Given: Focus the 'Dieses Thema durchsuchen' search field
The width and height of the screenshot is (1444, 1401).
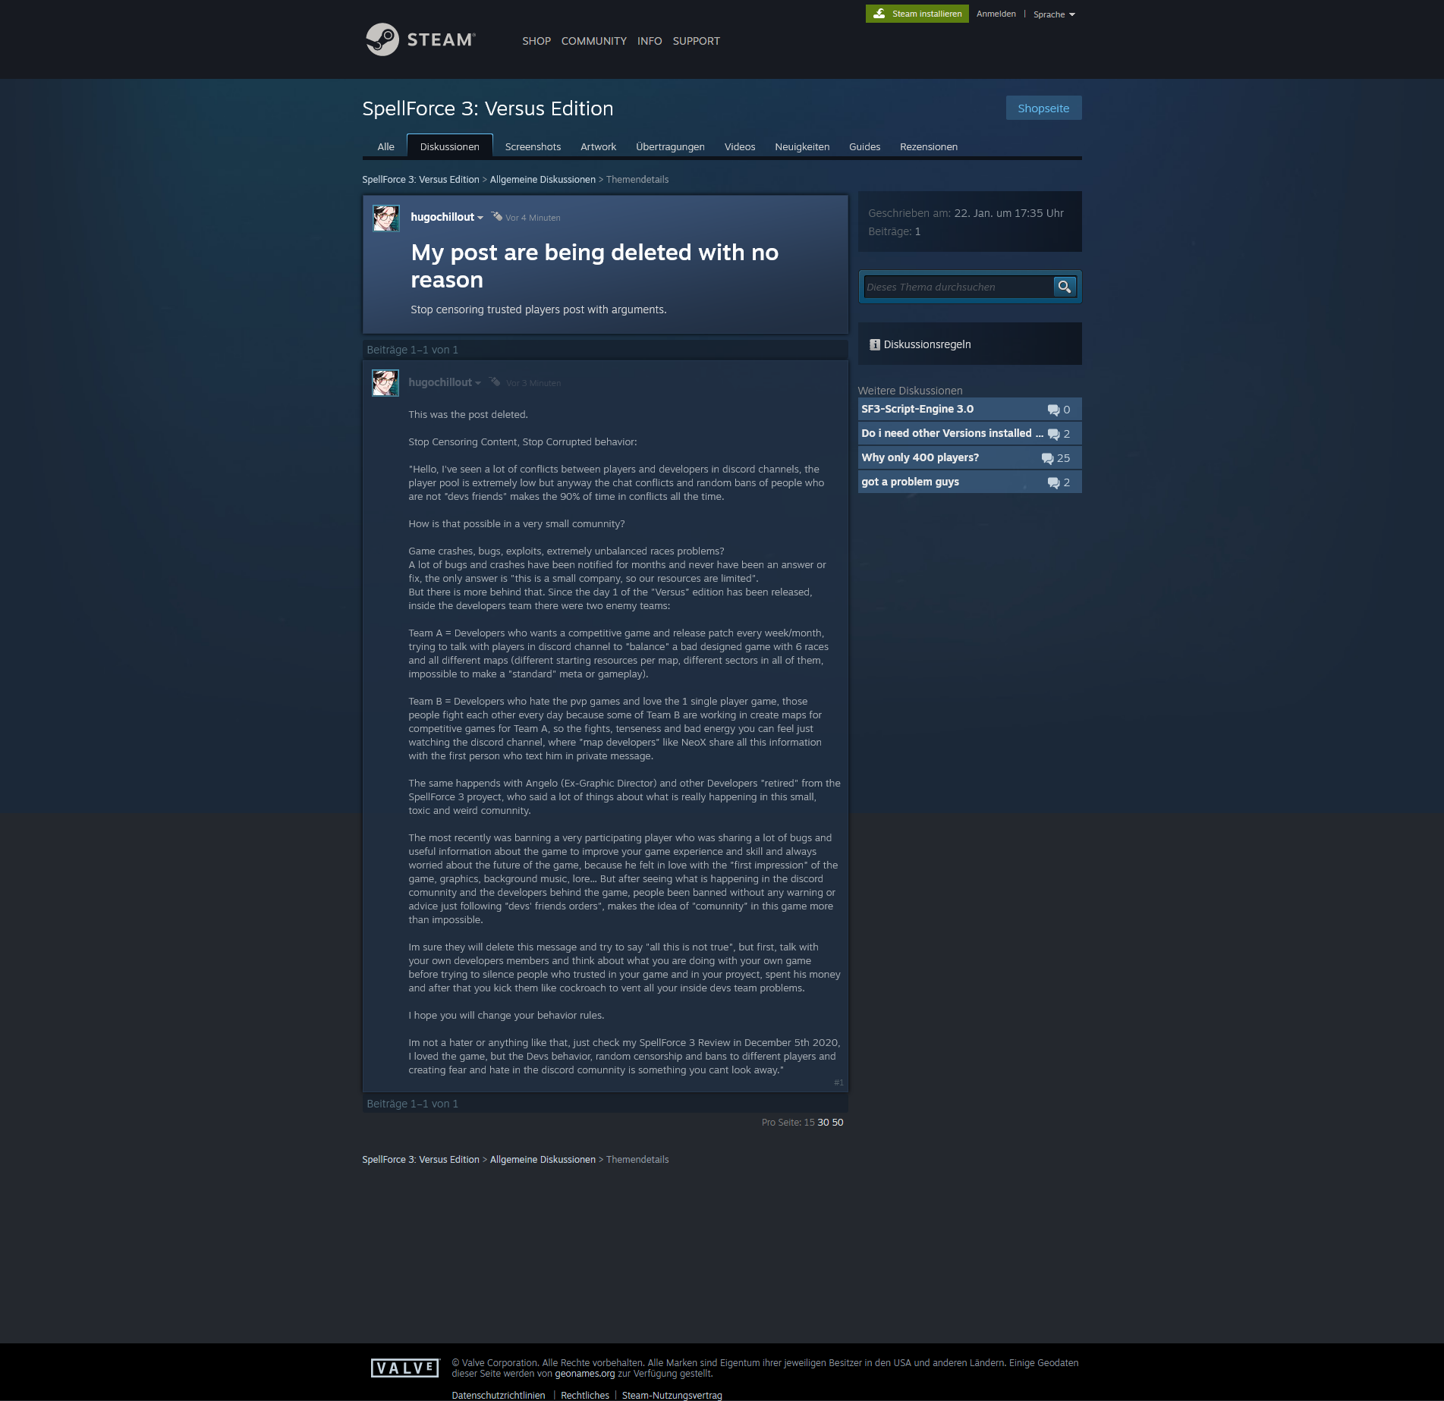Looking at the screenshot, I should click(x=958, y=287).
